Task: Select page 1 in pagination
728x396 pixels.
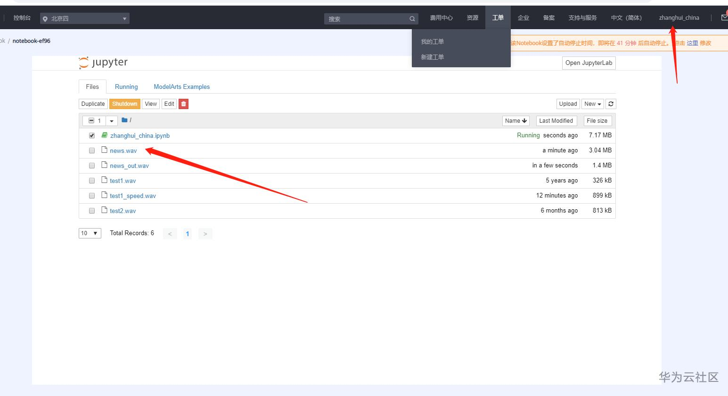Action: pyautogui.click(x=188, y=234)
